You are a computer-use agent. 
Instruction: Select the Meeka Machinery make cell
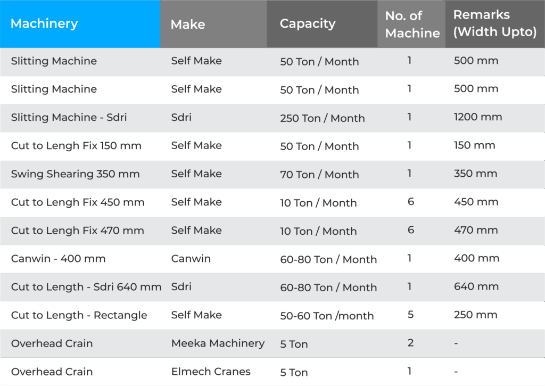click(x=218, y=343)
